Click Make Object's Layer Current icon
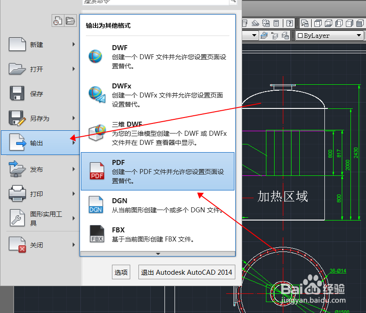Screen dimensions: 366x313 tap(264, 36)
